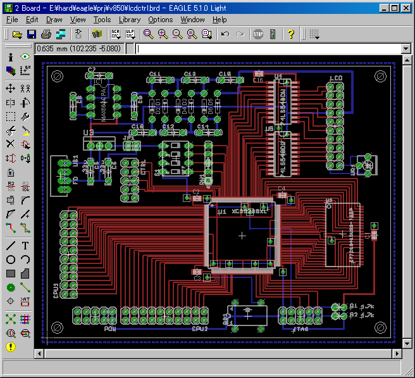The image size is (415, 378).
Task: Select the Delete X tool
Action: click(x=11, y=144)
